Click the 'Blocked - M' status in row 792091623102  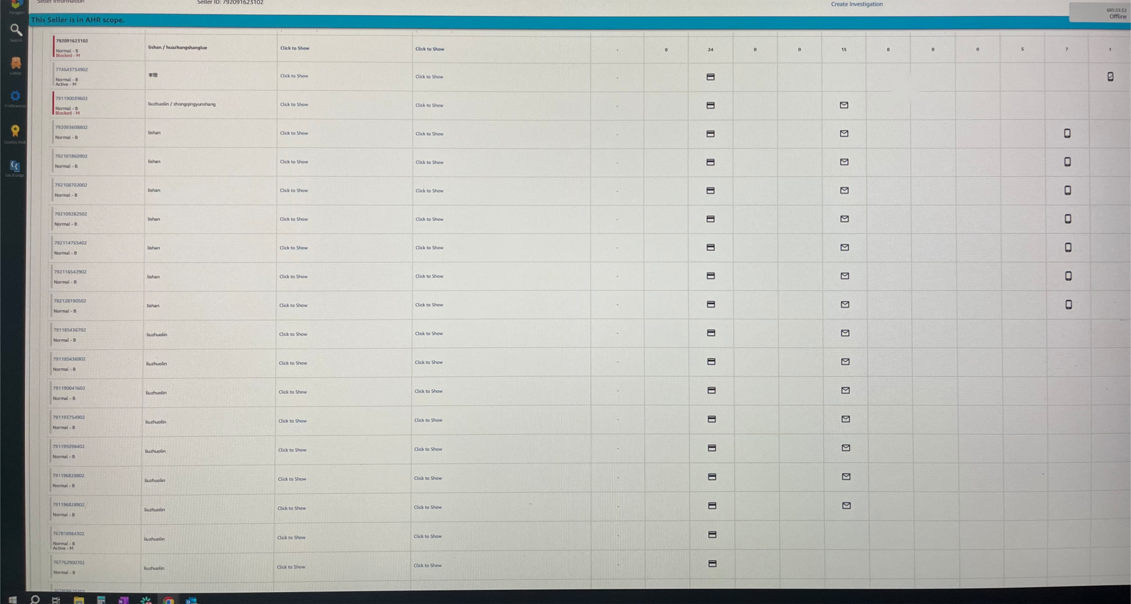click(68, 55)
